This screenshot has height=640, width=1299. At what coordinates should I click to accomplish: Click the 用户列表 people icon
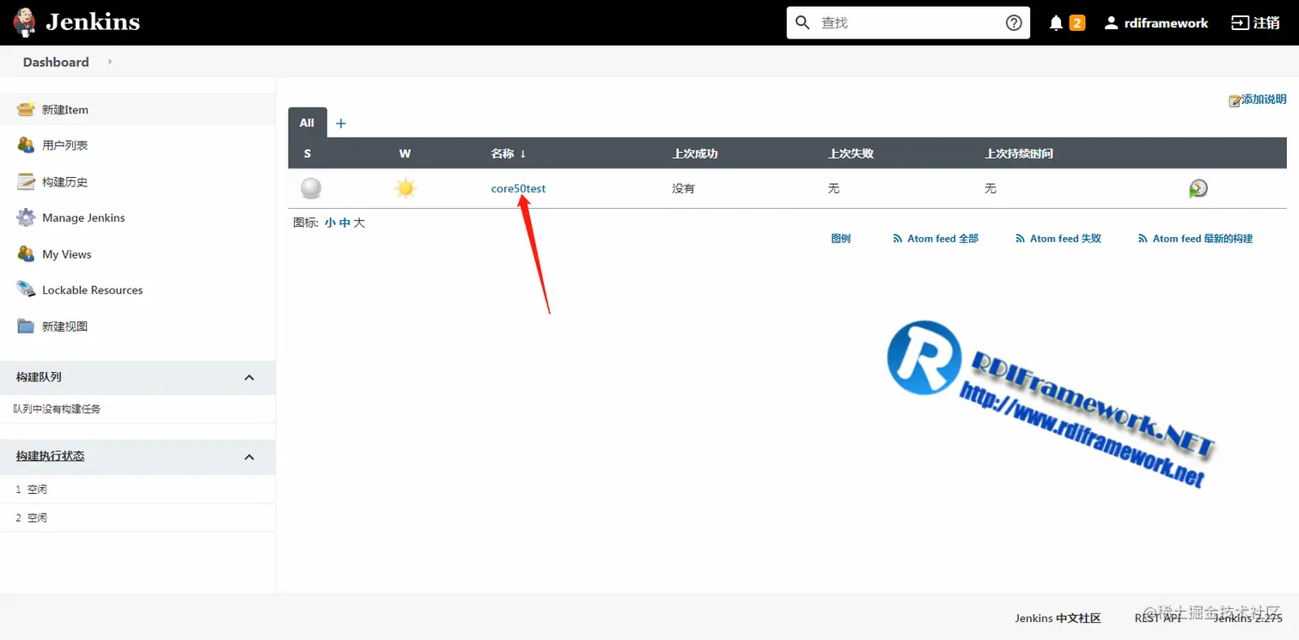pyautogui.click(x=27, y=145)
